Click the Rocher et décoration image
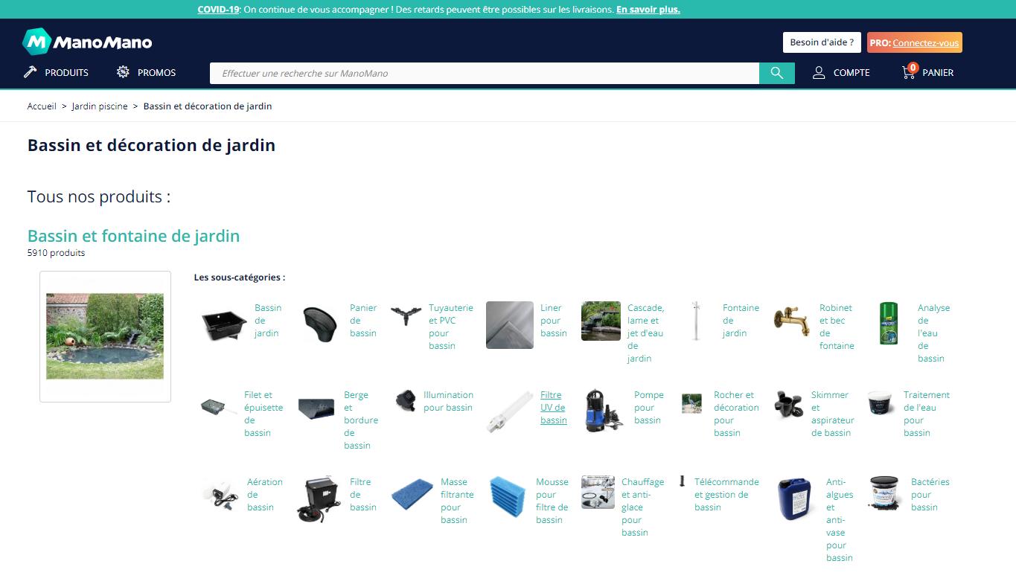 click(691, 403)
